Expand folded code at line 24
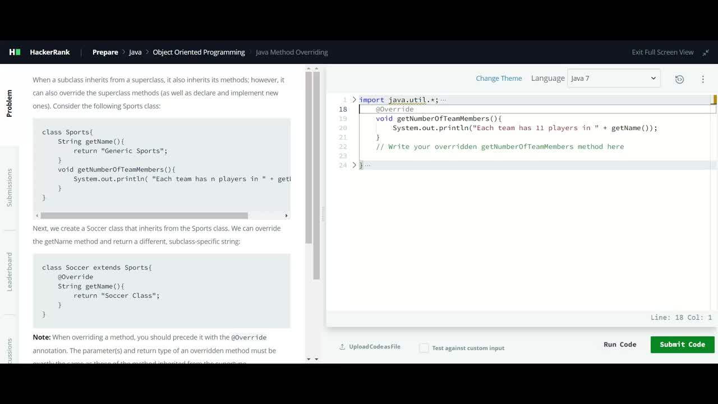The width and height of the screenshot is (718, 404). point(354,165)
